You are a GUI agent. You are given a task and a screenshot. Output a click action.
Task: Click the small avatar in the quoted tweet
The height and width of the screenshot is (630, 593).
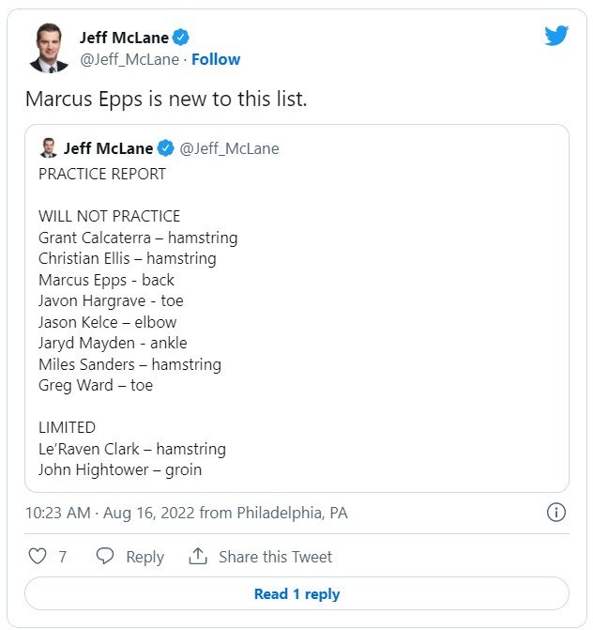[x=48, y=148]
